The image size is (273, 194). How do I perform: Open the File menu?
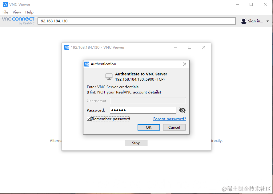tap(6, 12)
